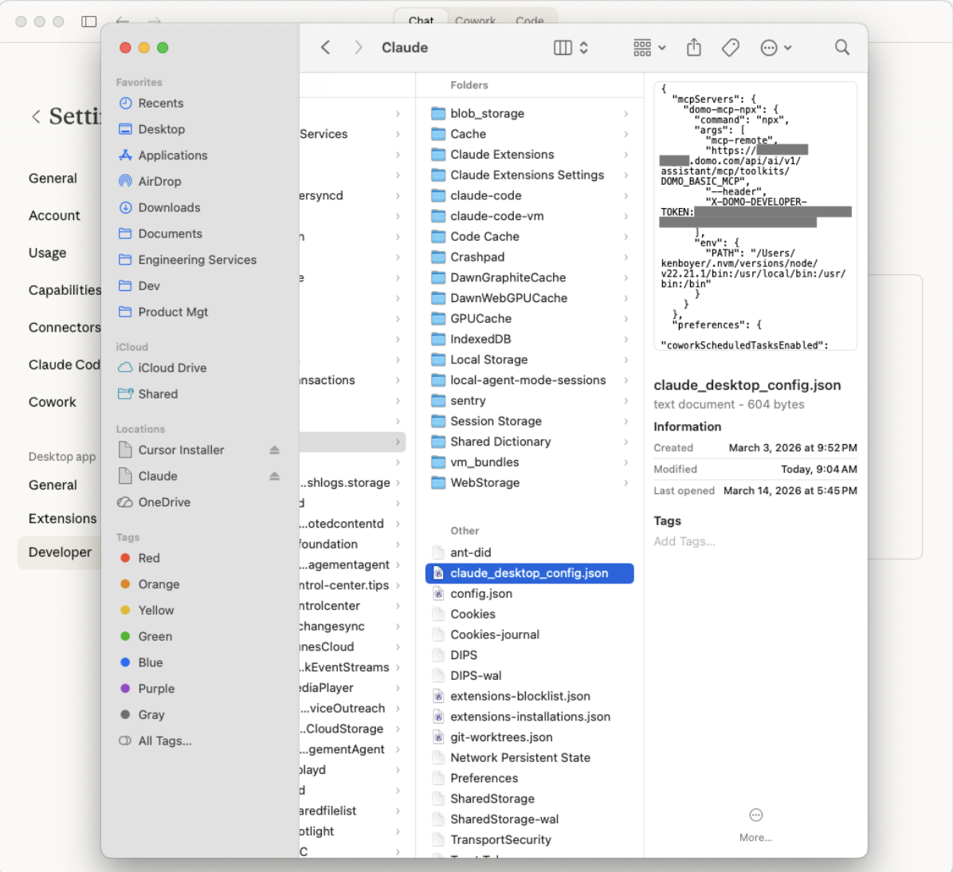Screen dimensions: 953x872
Task: Select the Crashpad folder
Action: pyautogui.click(x=529, y=257)
